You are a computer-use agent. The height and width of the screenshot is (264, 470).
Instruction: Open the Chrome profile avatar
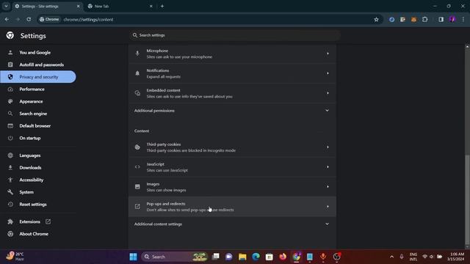452,20
